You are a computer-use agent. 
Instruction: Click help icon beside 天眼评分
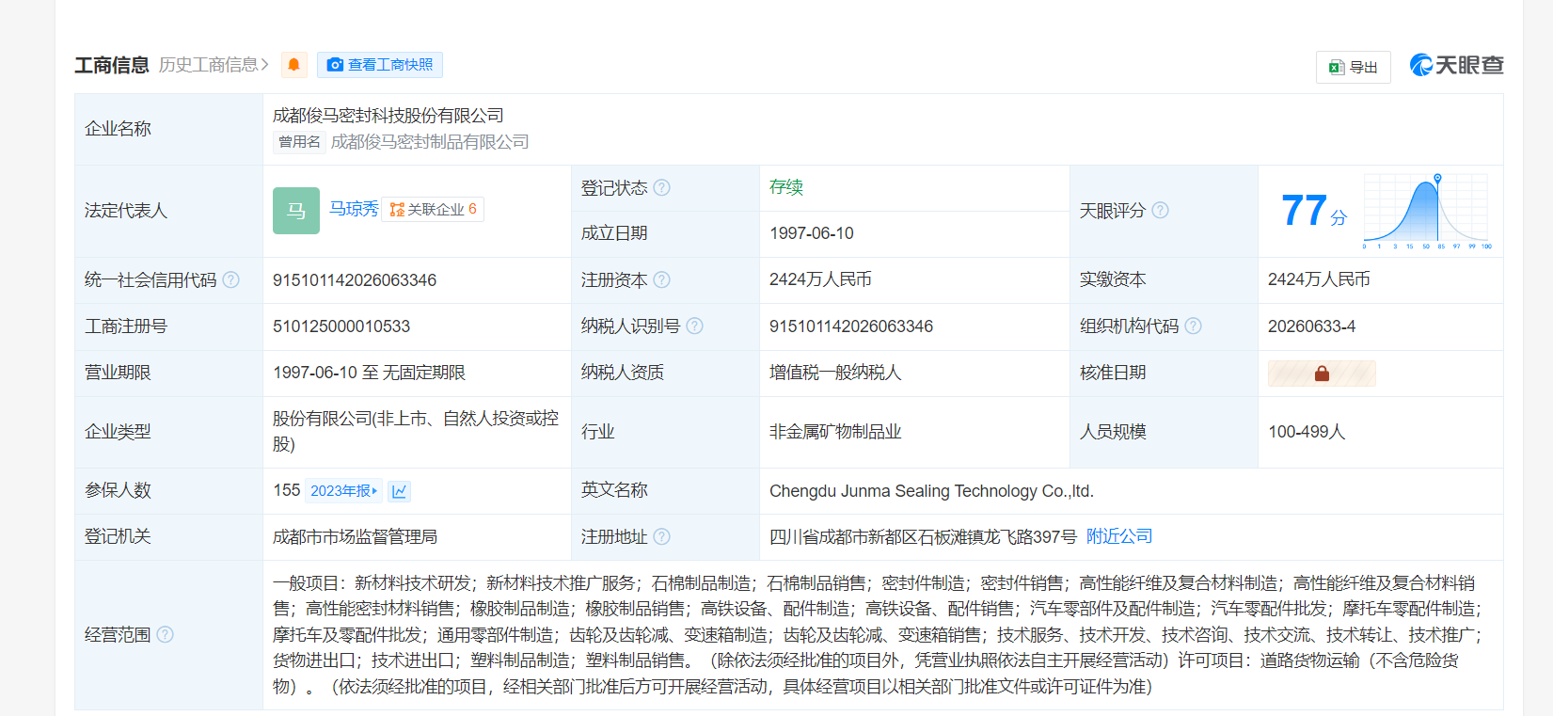tap(1161, 210)
